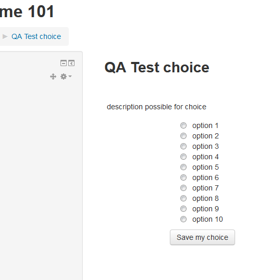Dock the block using arrow icon
Viewport: 259px width, 280px height.
[x=71, y=63]
